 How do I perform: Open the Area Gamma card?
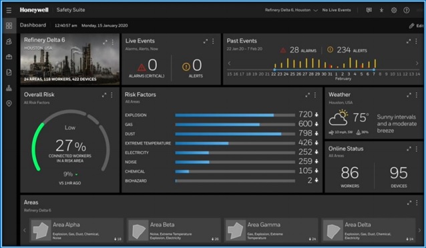pyautogui.click(x=271, y=230)
